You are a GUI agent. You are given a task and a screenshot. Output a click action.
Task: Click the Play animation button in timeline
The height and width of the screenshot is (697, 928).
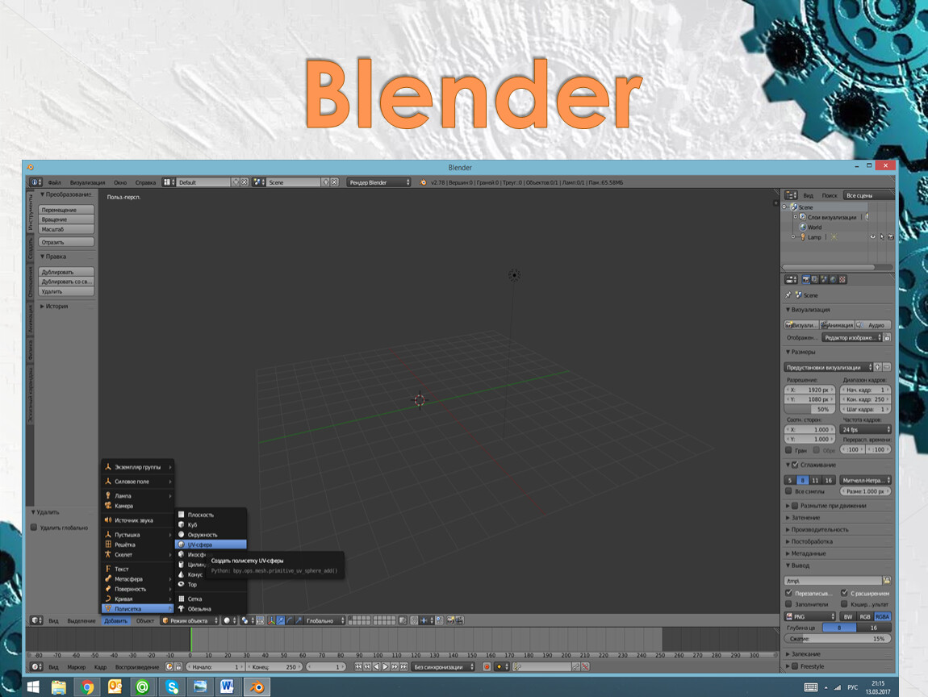tap(385, 667)
